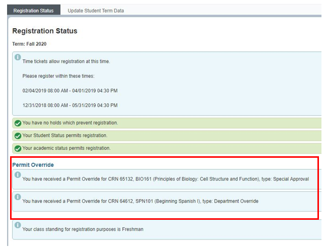The width and height of the screenshot is (326, 249).
Task: Select the class standing Freshman message
Action: (83, 229)
